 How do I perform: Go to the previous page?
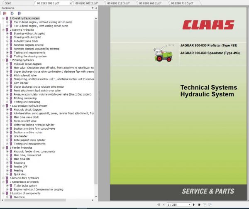(164, 205)
